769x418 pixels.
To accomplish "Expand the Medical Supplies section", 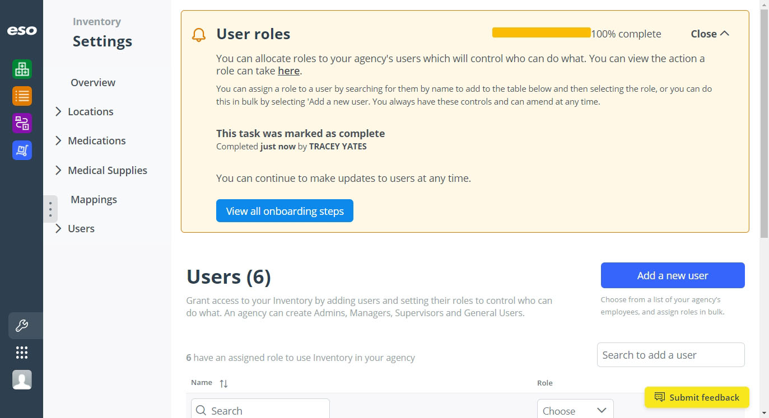I will pos(101,170).
